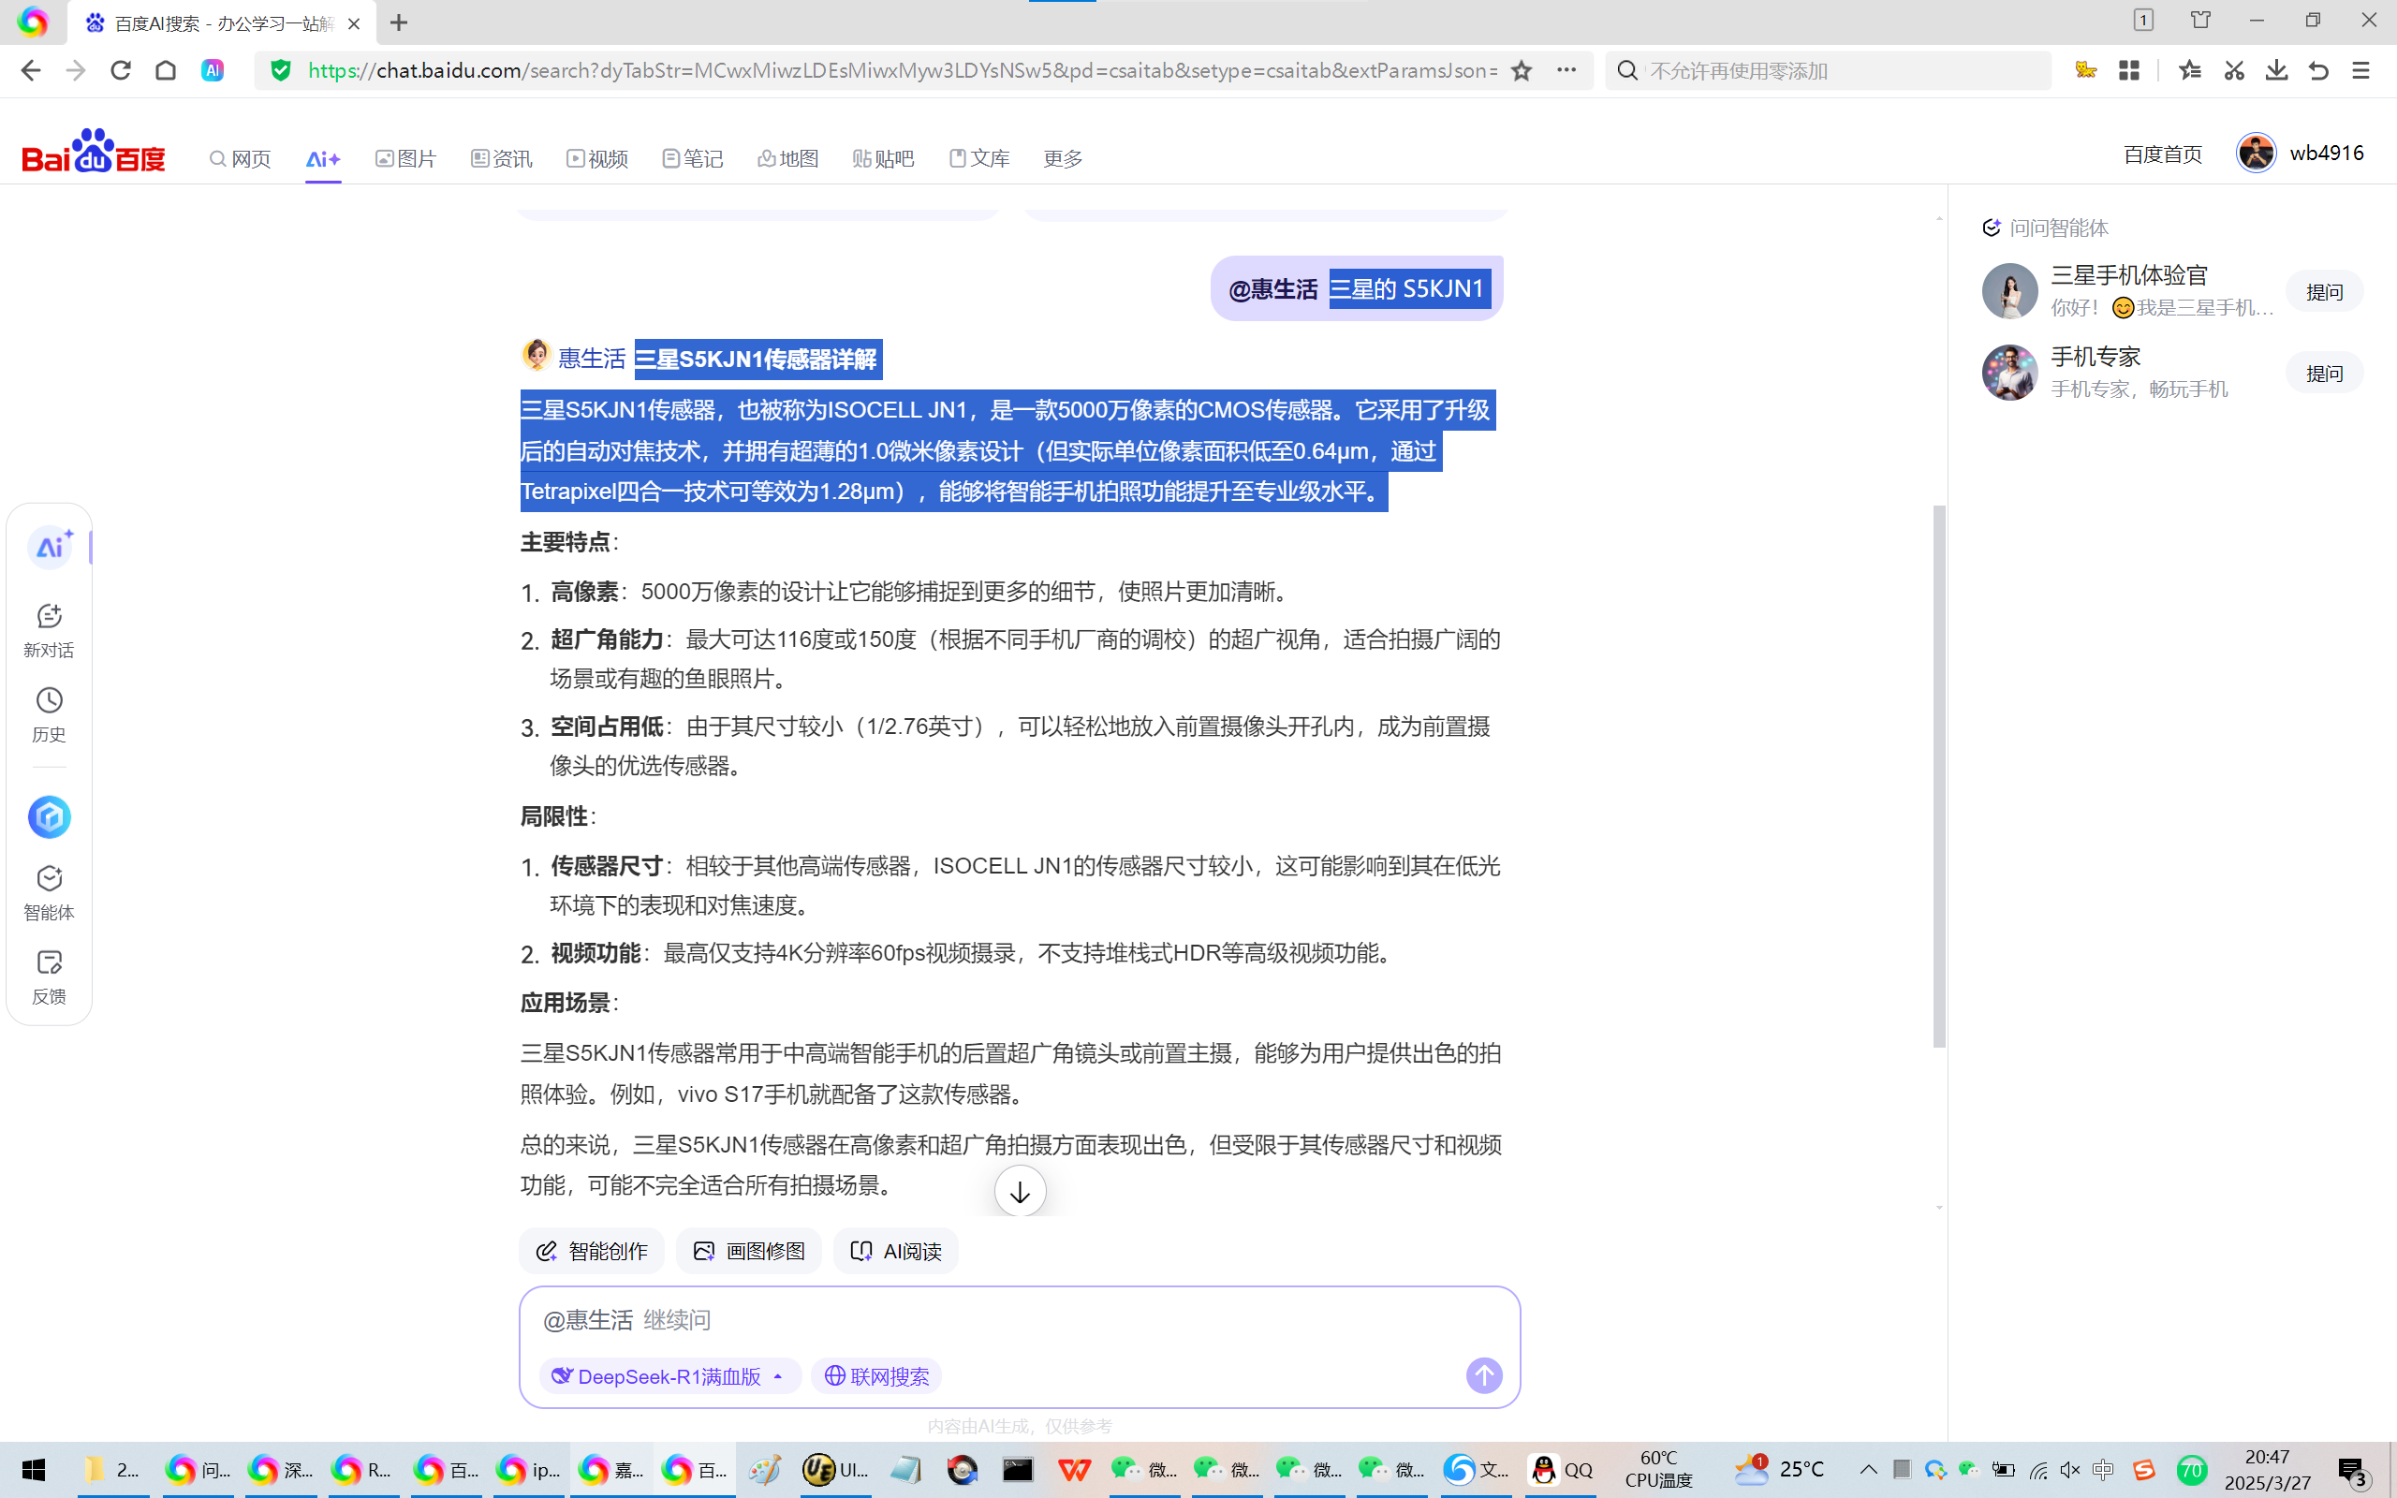Click the scroll-to-bottom down arrow button

coord(1020,1191)
